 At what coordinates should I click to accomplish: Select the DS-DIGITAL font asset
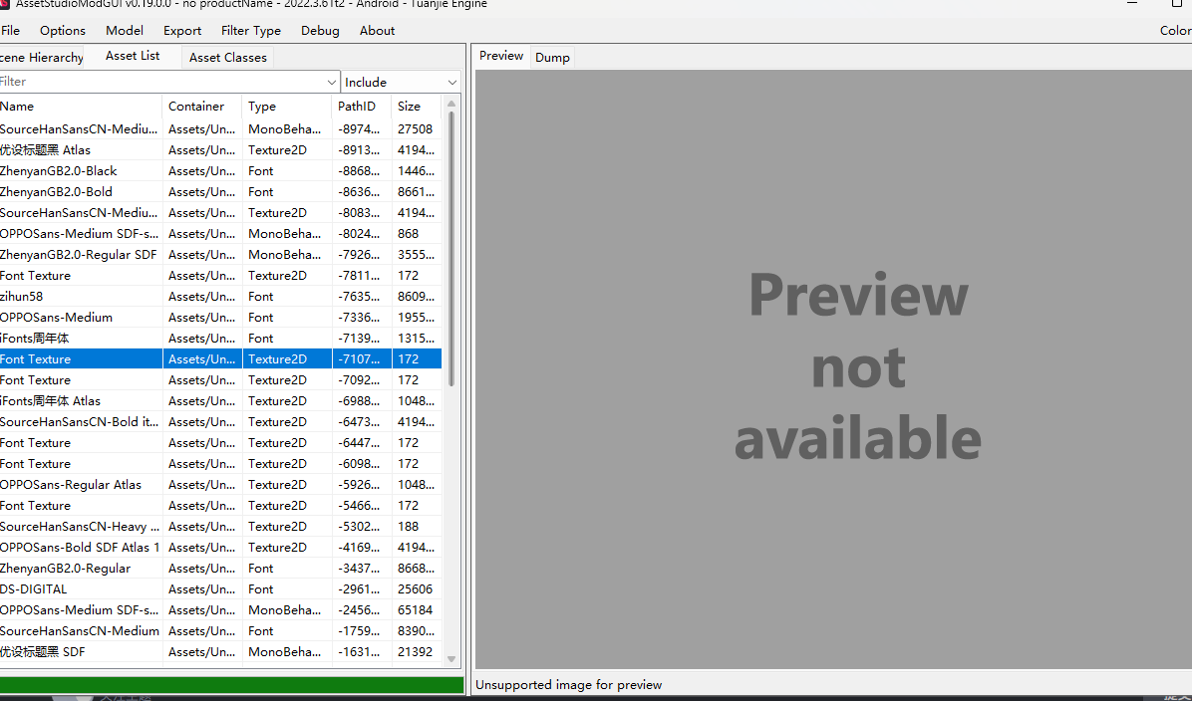point(80,589)
